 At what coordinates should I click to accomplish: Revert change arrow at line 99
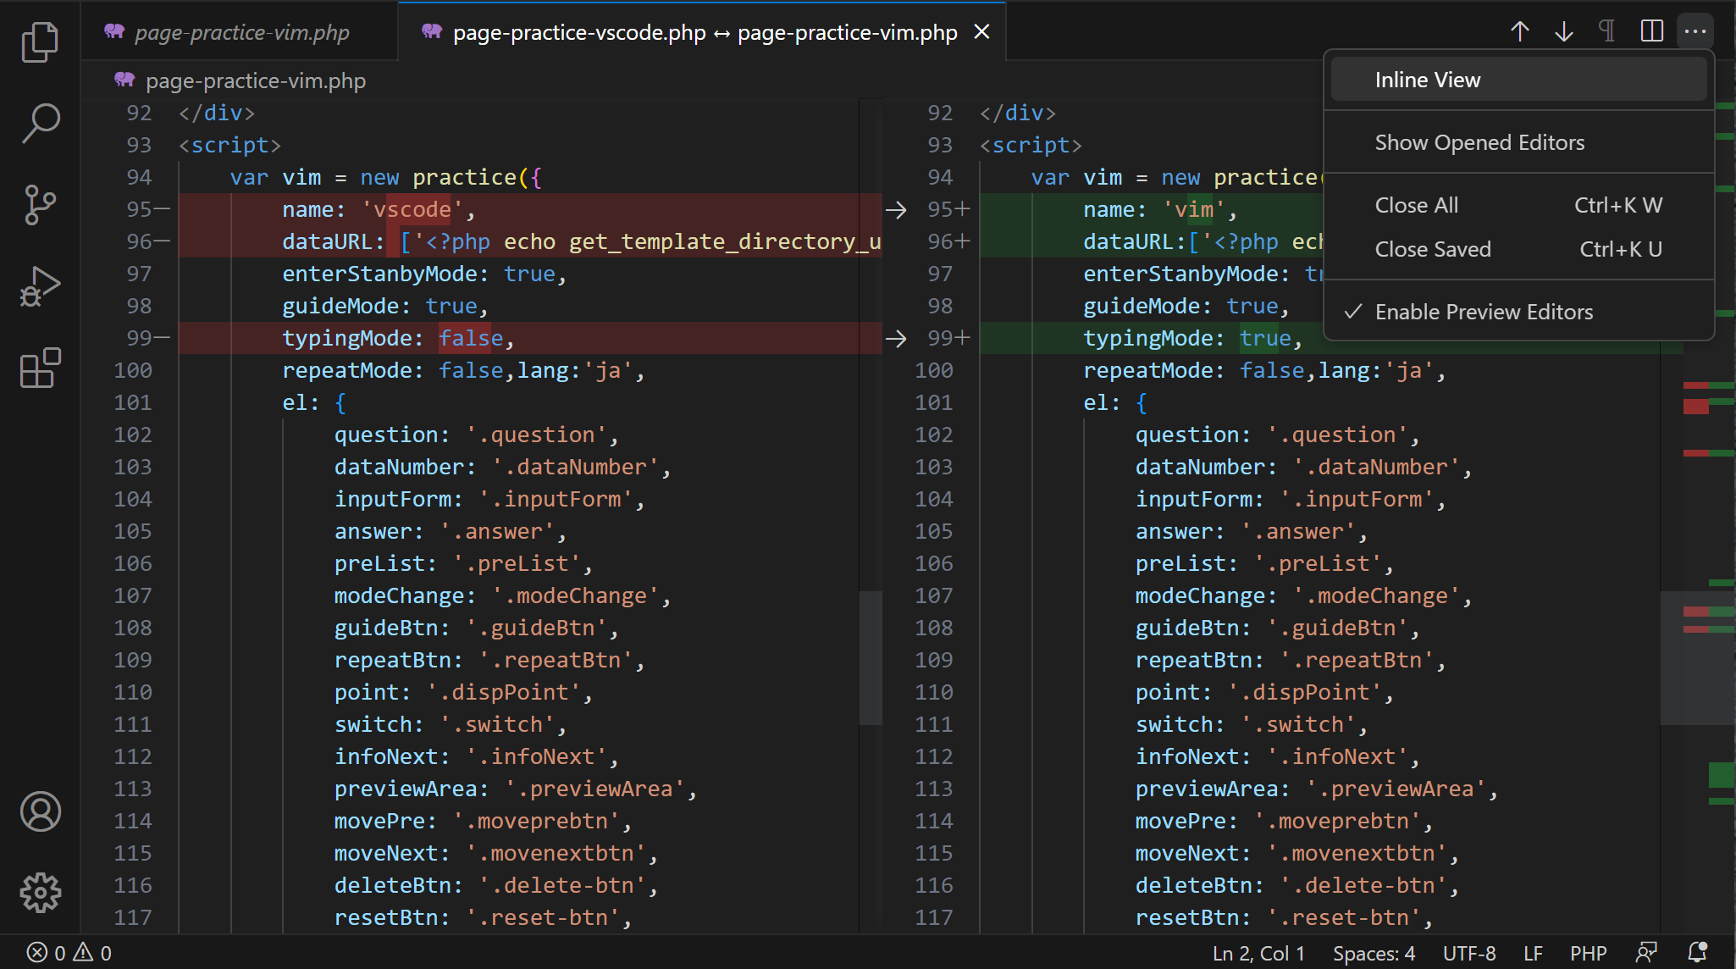point(896,339)
